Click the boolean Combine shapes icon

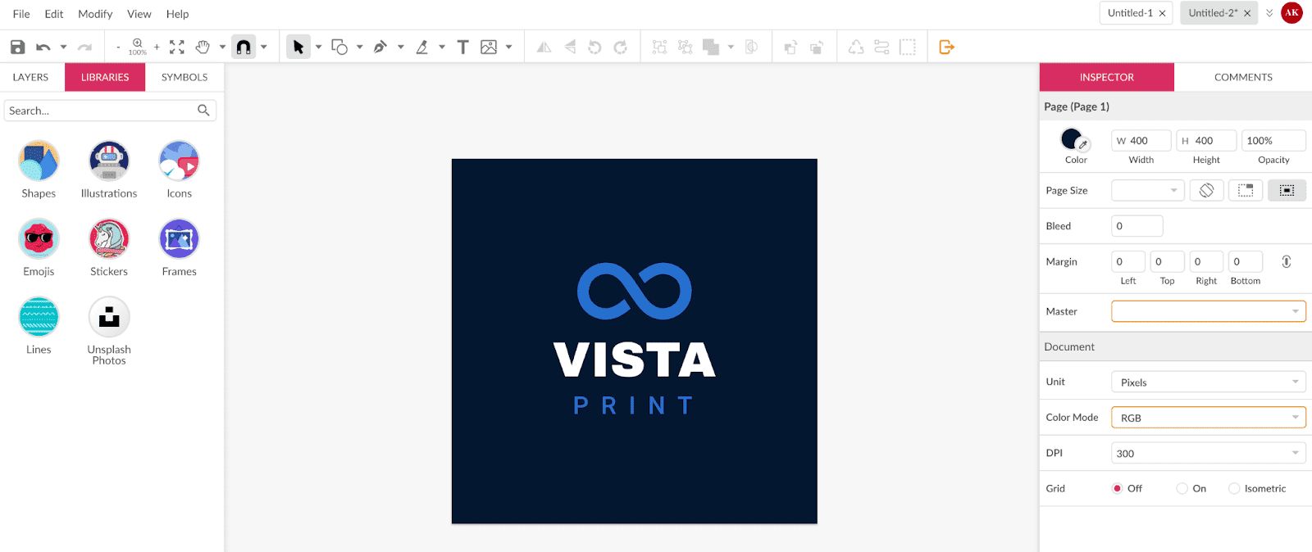(711, 48)
